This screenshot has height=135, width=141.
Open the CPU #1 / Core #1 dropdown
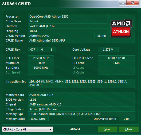[28, 129]
